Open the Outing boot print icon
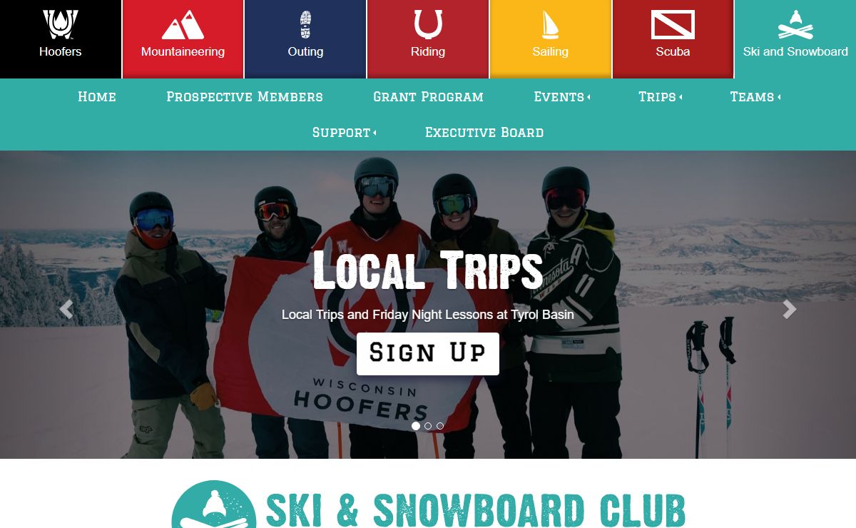Screen dimensions: 856x528 point(305,25)
